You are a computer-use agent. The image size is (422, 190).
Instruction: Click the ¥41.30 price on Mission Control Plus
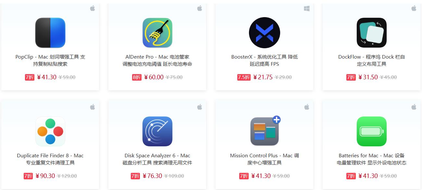tap(260, 176)
